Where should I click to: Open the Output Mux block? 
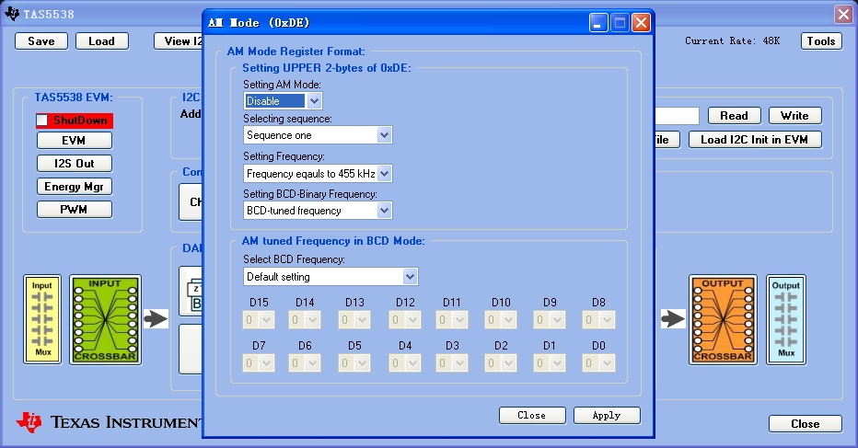tap(786, 319)
